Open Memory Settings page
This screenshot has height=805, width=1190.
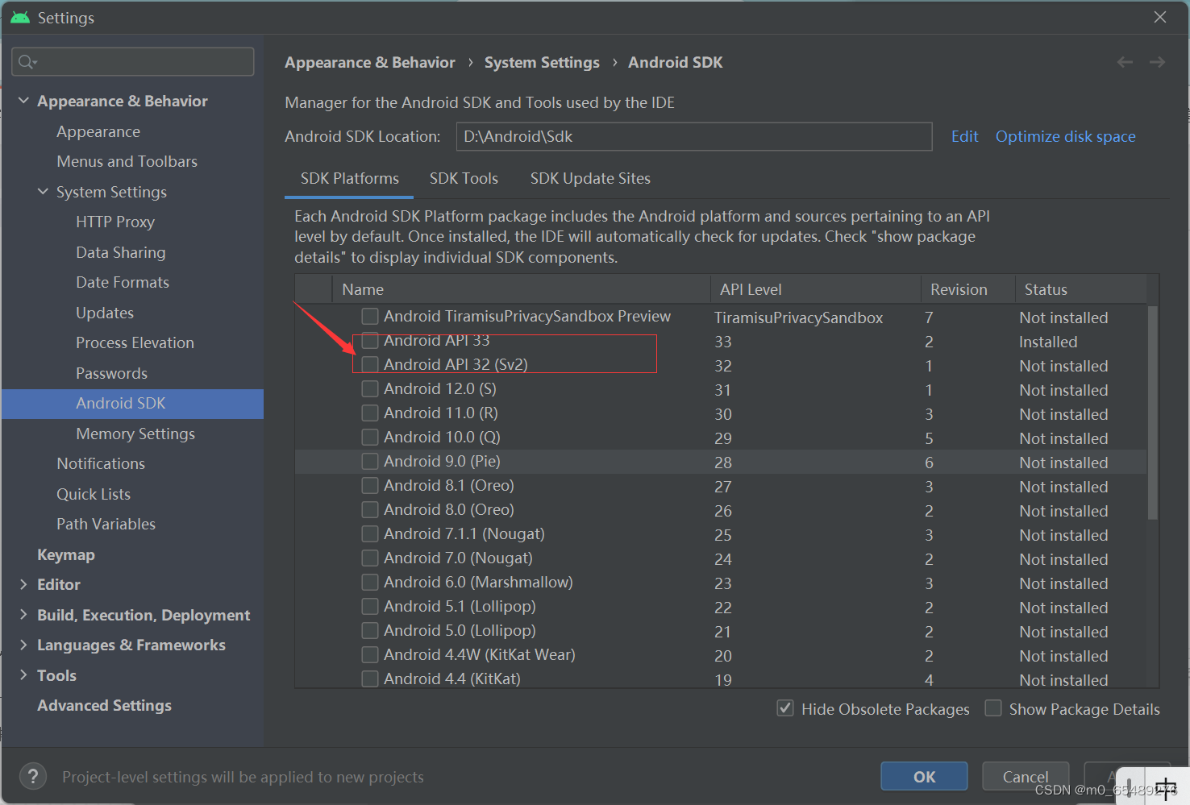tap(135, 434)
